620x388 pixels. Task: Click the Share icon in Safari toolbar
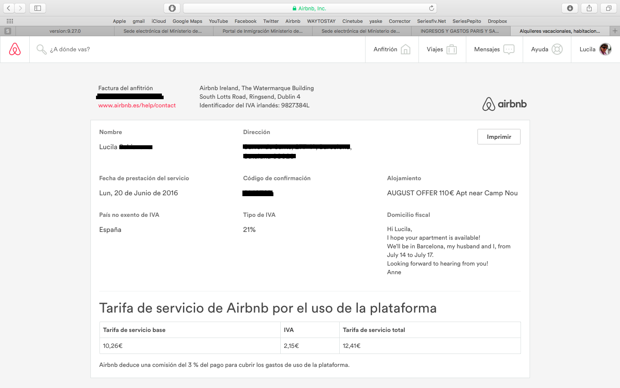pos(589,8)
